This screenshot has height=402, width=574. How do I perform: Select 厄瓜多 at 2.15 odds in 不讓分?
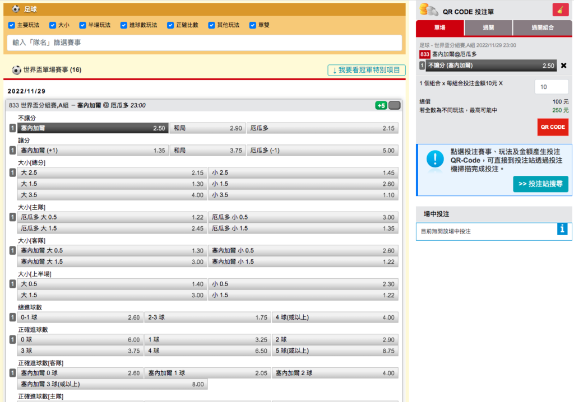click(x=323, y=128)
